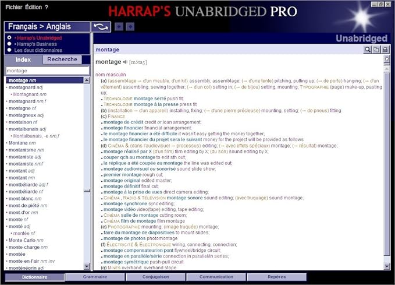This screenshot has height=285, width=395.
Task: Open the Repères section
Action: (276, 277)
